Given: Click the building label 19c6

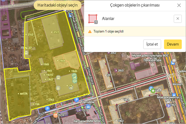Looking at the screenshot, I should 46,64.
